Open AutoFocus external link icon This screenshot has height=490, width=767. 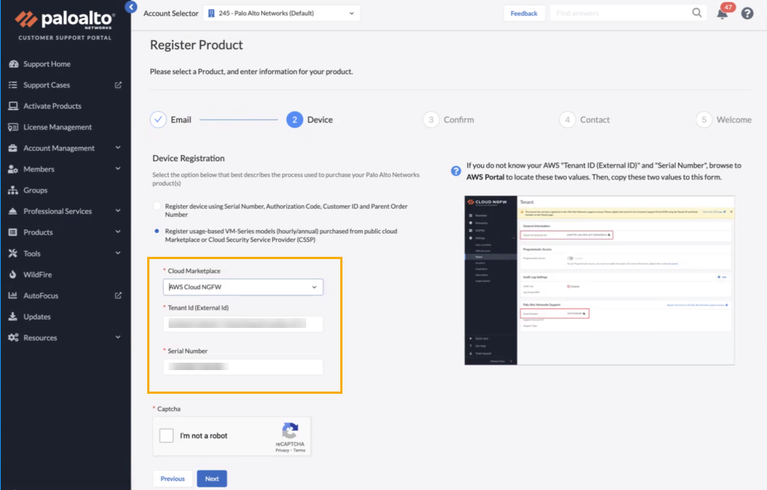pyautogui.click(x=118, y=295)
